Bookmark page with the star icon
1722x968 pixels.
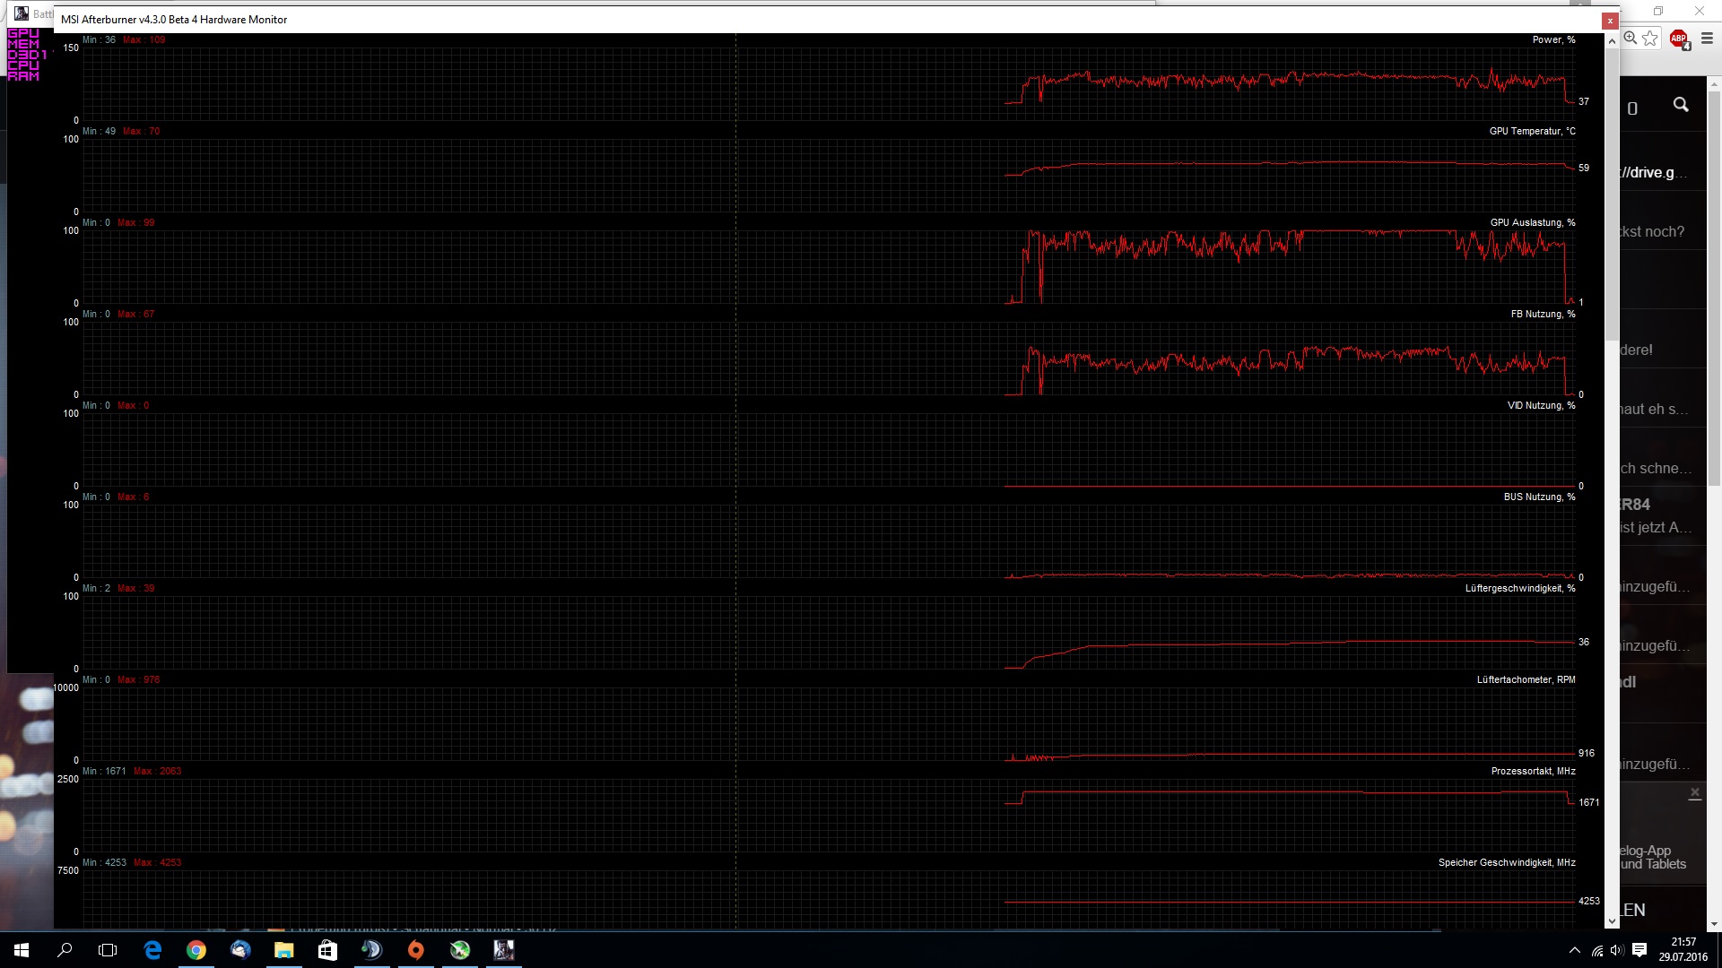tap(1650, 39)
